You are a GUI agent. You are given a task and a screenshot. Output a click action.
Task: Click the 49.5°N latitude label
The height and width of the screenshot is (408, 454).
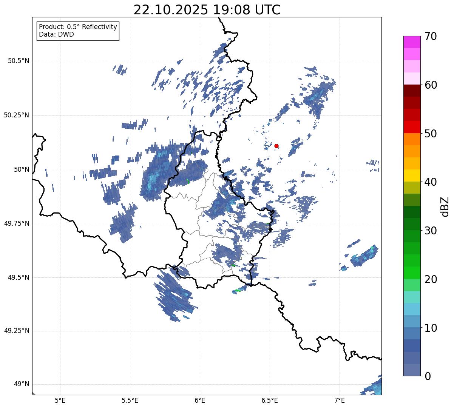(x=19, y=277)
